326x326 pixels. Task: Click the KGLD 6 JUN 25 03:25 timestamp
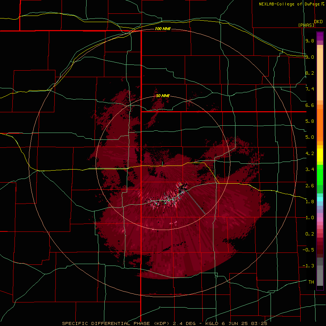[x=236, y=323]
